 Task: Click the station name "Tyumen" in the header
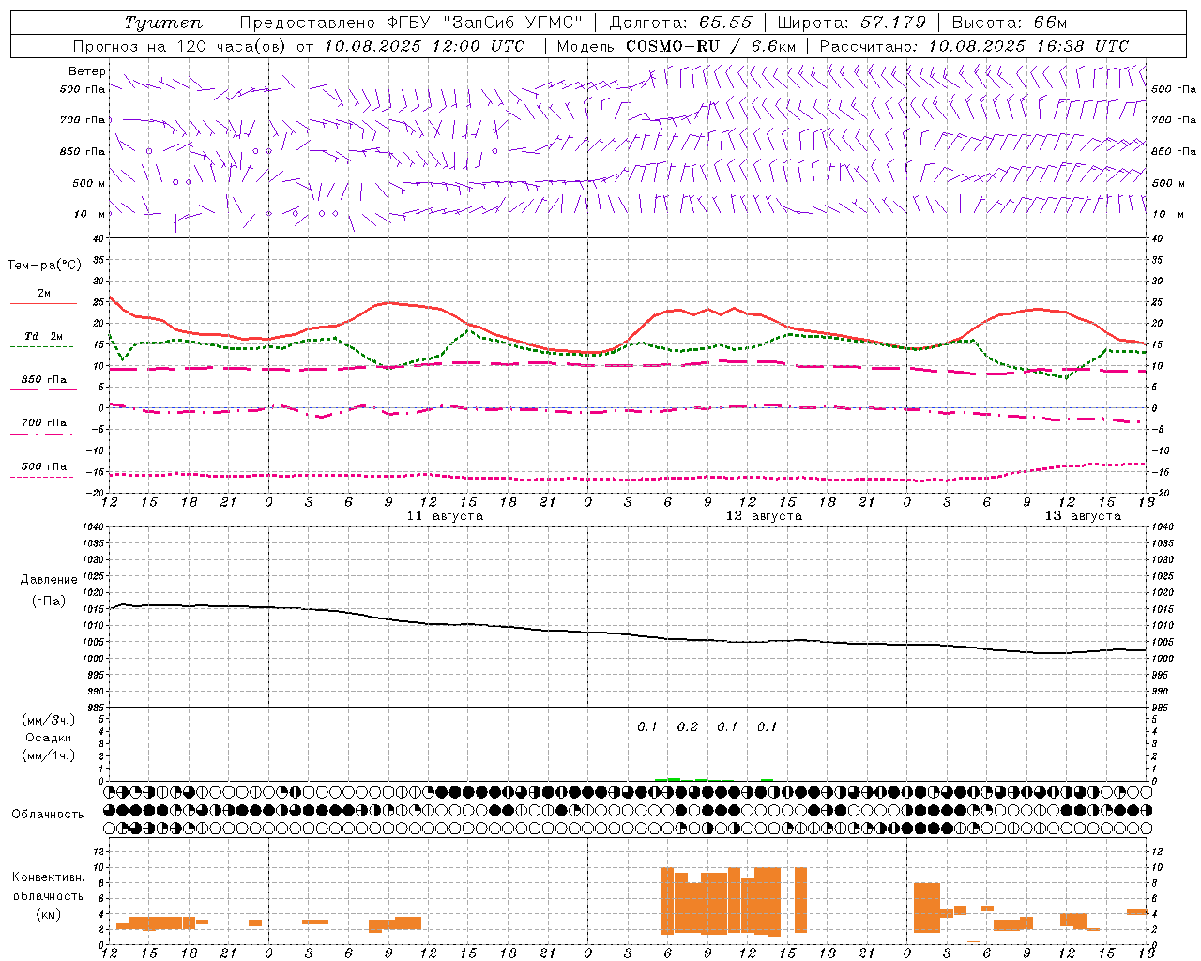pos(163,23)
